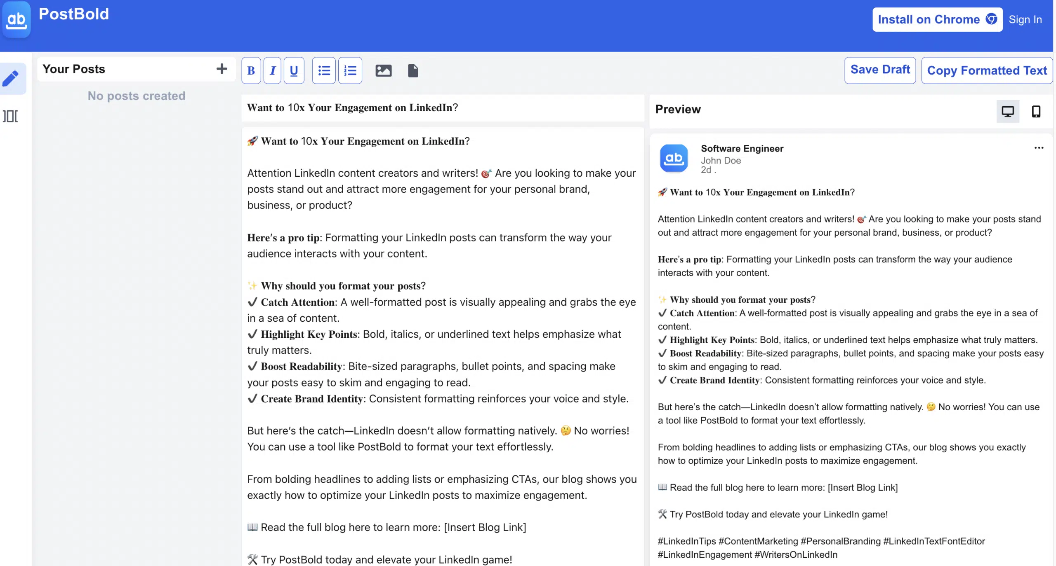Click Install on Chrome button
Viewport: 1056px width, 566px height.
click(937, 19)
